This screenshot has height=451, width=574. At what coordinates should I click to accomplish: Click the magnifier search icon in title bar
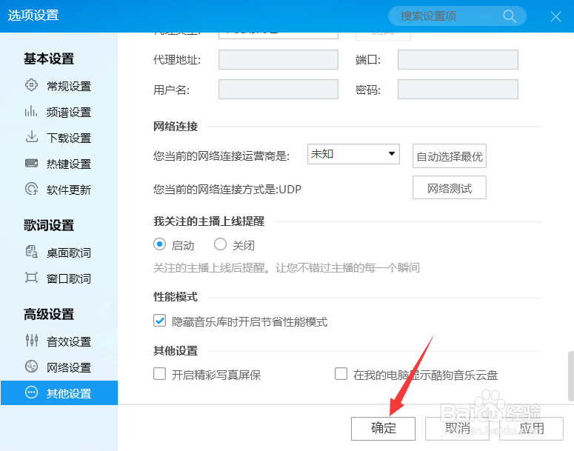click(510, 16)
